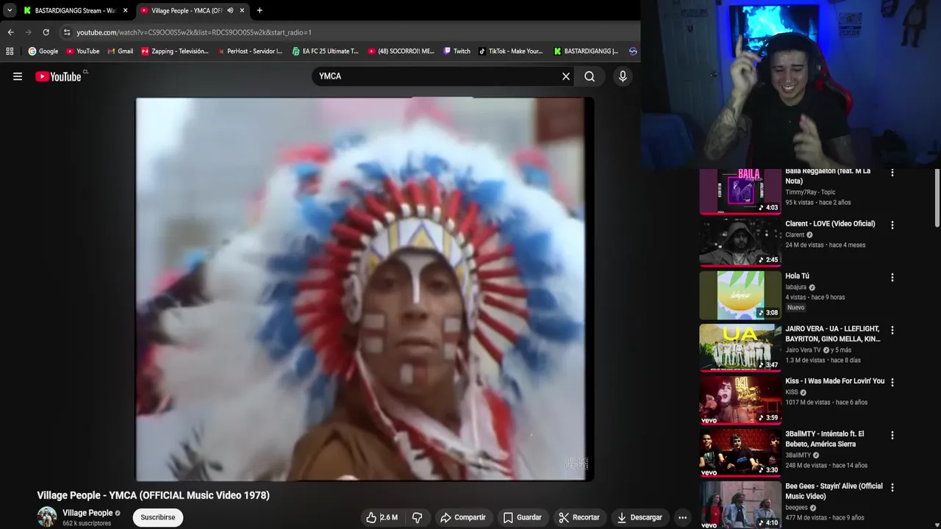Download video with Descargar button

click(x=639, y=517)
